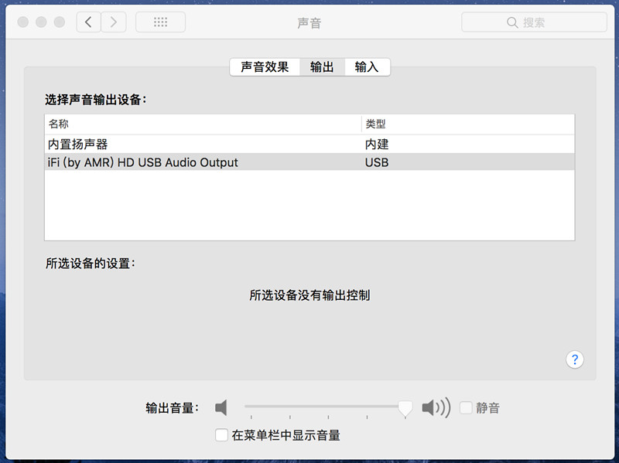Viewport: 619px width, 463px height.
Task: Click the back navigation arrow
Action: pos(88,22)
